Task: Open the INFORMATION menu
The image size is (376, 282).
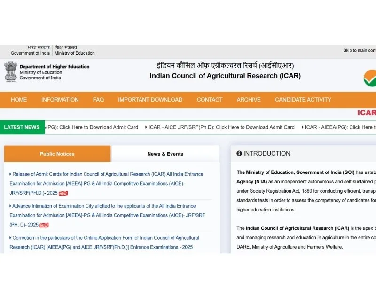Action: (x=60, y=100)
